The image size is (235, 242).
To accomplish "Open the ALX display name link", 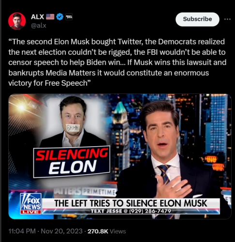I will tap(37, 17).
